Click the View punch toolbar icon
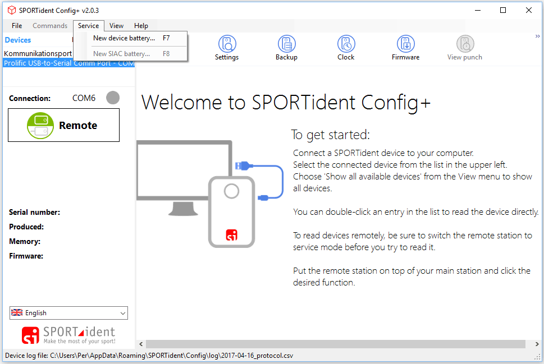This screenshot has height=364, width=544. pos(465,48)
